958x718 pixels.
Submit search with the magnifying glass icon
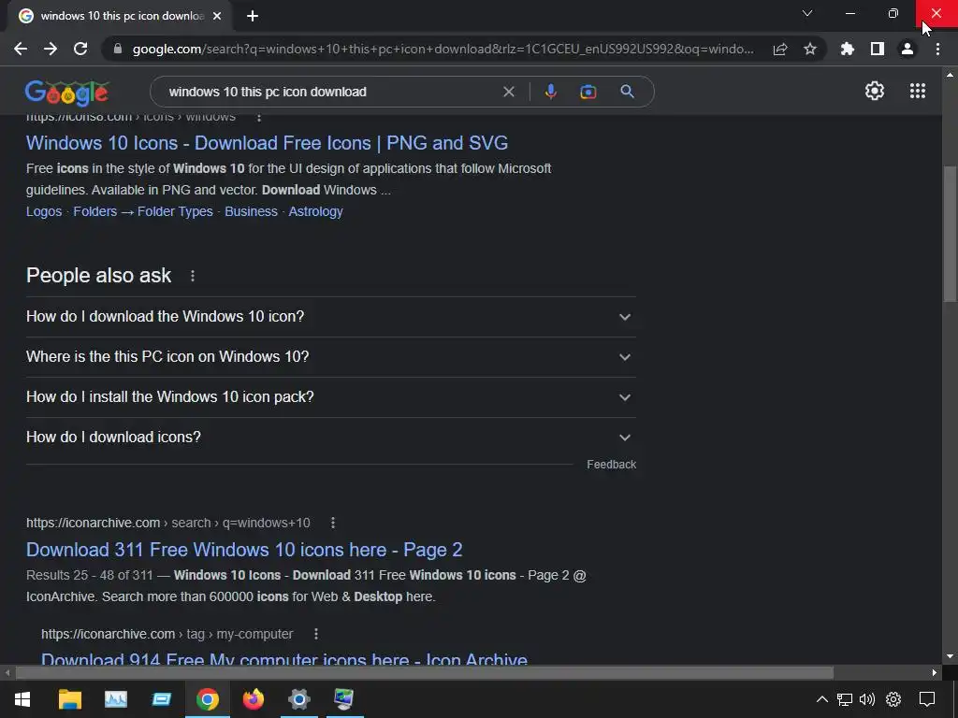[x=627, y=92]
